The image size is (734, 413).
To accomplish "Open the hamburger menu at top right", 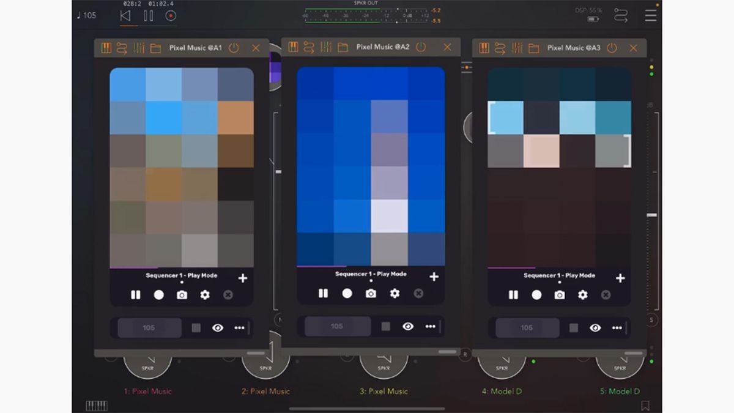I will click(x=650, y=15).
